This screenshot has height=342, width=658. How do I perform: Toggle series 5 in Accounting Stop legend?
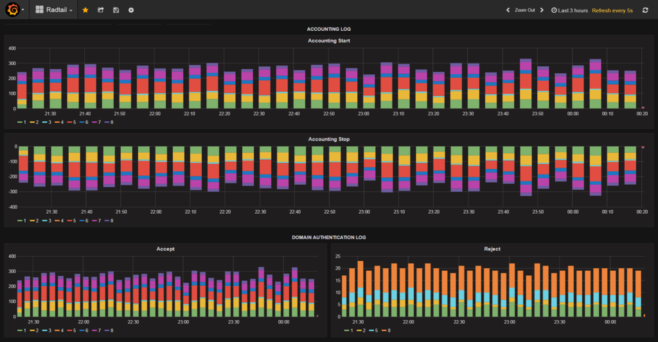[72, 221]
